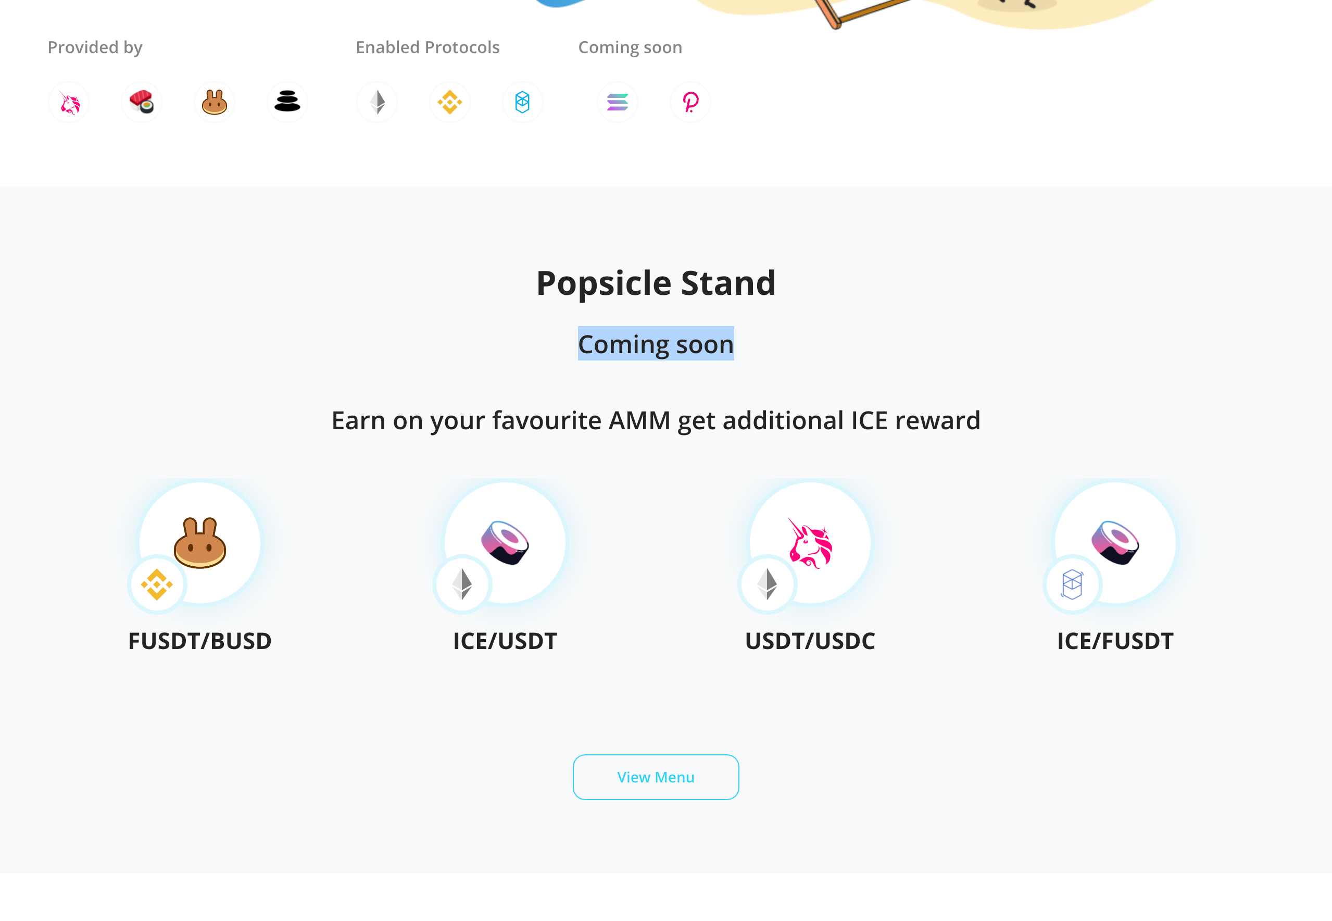1332x921 pixels.
Task: Click the Balancer protocol icon
Action: (287, 102)
